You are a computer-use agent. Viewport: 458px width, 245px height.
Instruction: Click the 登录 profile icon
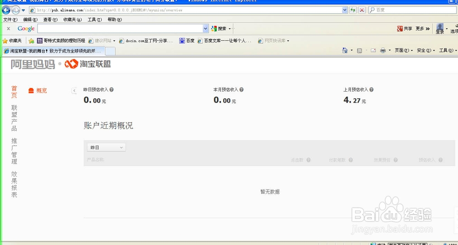coord(440,28)
